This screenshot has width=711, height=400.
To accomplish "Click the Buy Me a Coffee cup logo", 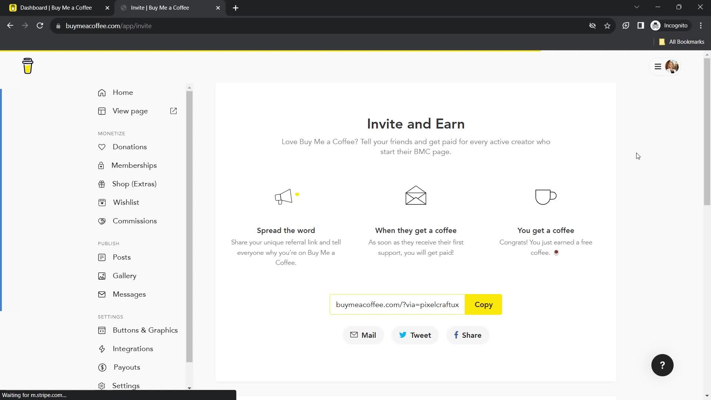I will [28, 66].
